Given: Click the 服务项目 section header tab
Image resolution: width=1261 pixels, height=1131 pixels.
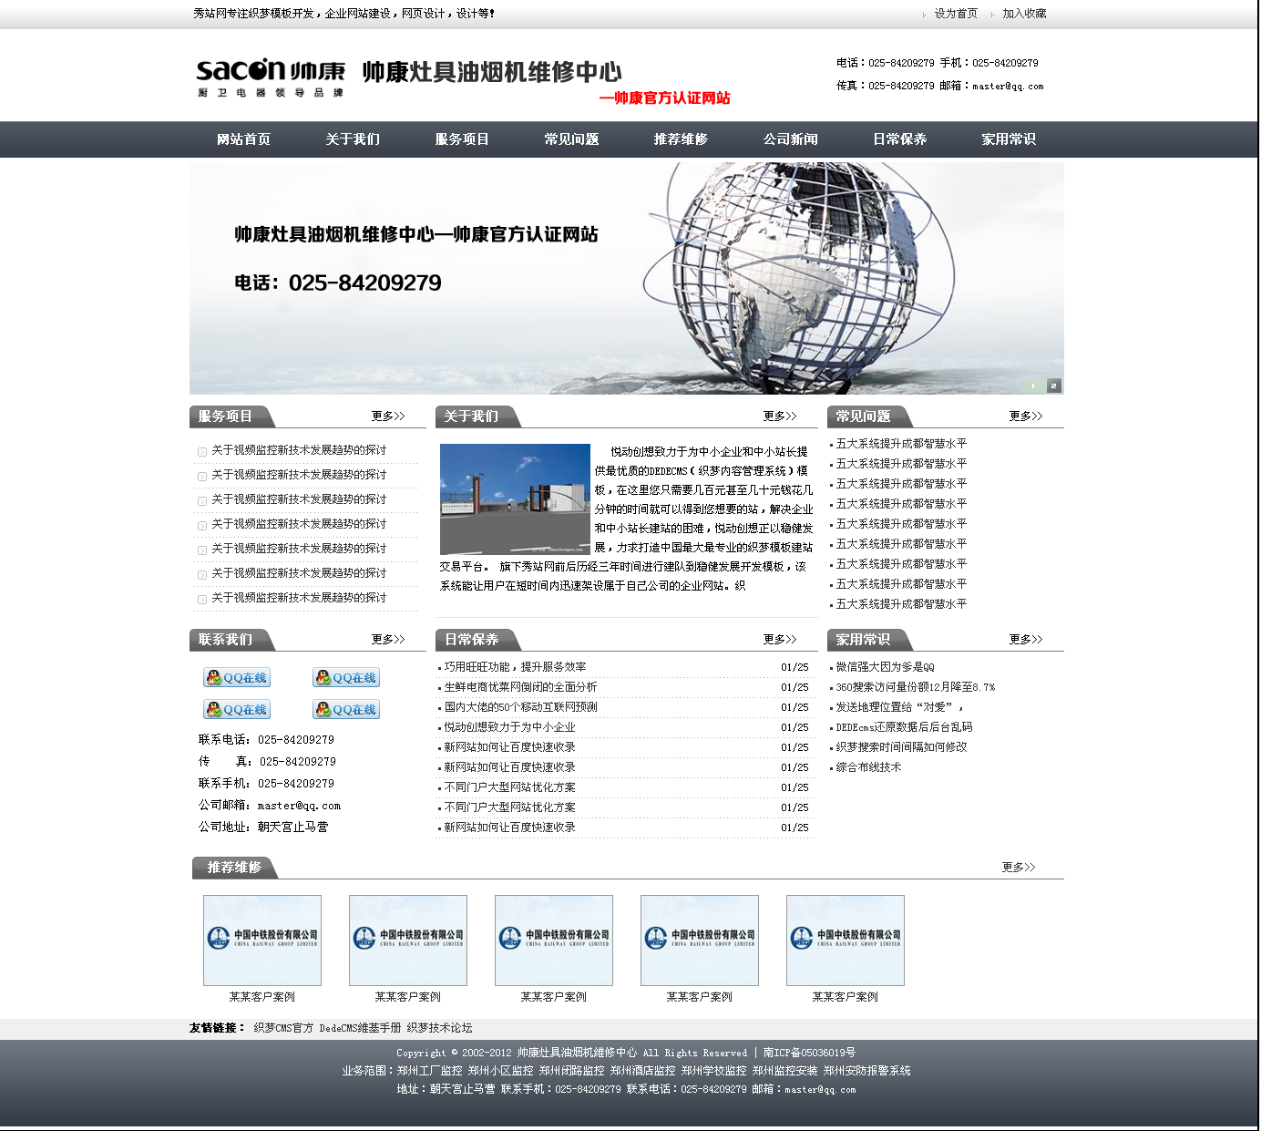Looking at the screenshot, I should (231, 416).
